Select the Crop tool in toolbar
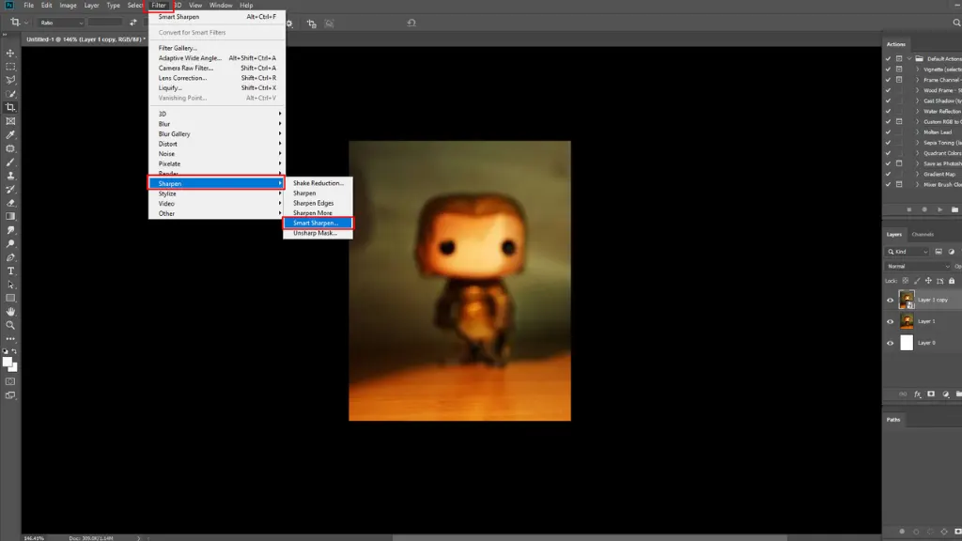The image size is (962, 541). tap(10, 107)
